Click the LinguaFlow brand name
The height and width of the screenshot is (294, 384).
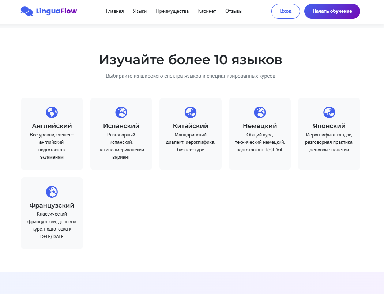pyautogui.click(x=56, y=11)
